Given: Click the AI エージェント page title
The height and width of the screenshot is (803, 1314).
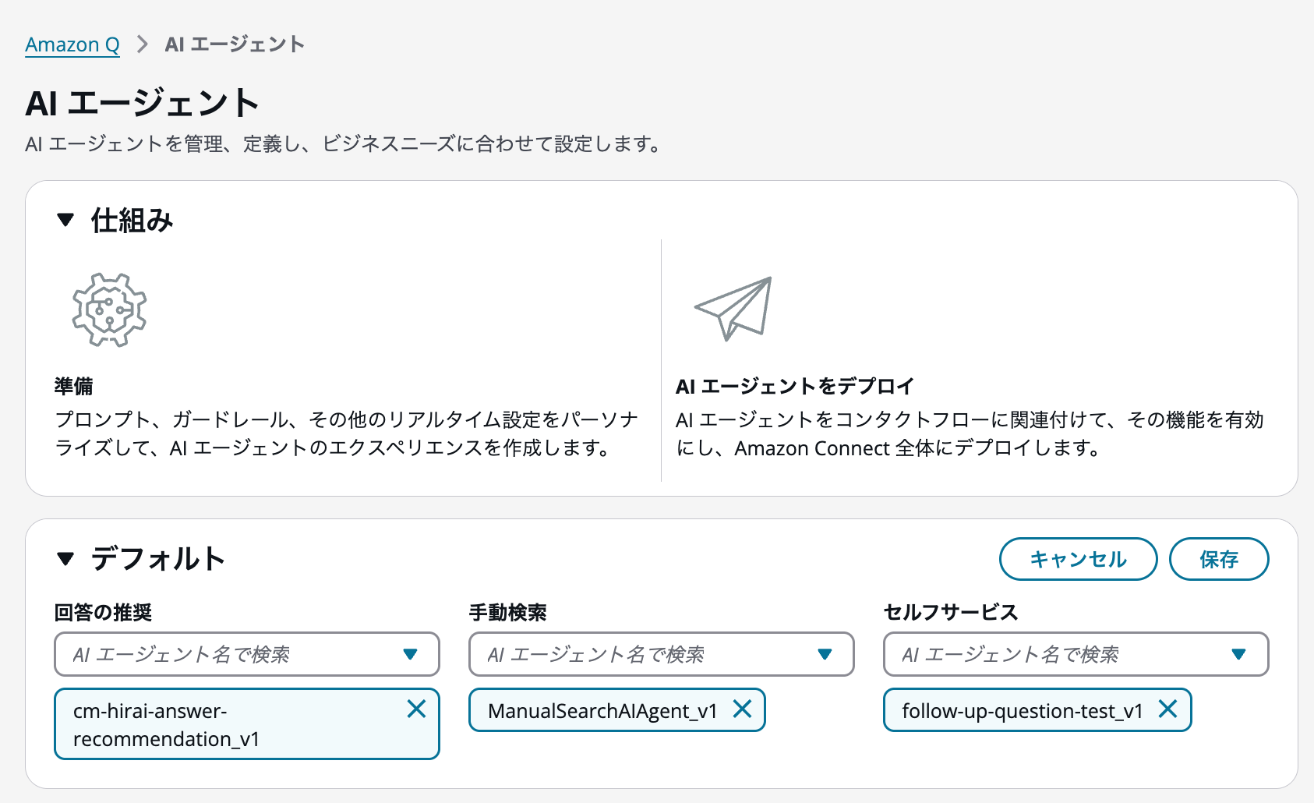Looking at the screenshot, I should [143, 103].
